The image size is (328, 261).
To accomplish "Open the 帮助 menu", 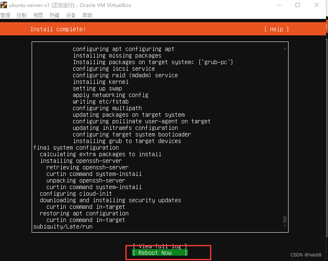I will (x=87, y=15).
